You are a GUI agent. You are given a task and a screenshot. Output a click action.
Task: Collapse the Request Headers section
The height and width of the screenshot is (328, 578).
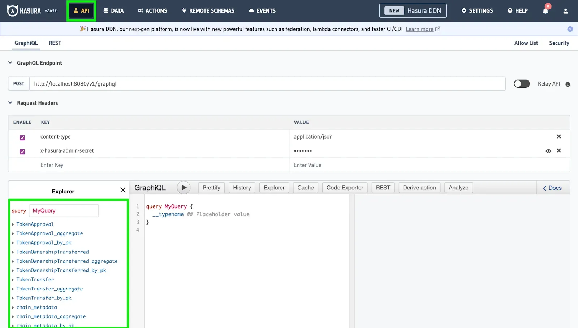[x=10, y=103]
